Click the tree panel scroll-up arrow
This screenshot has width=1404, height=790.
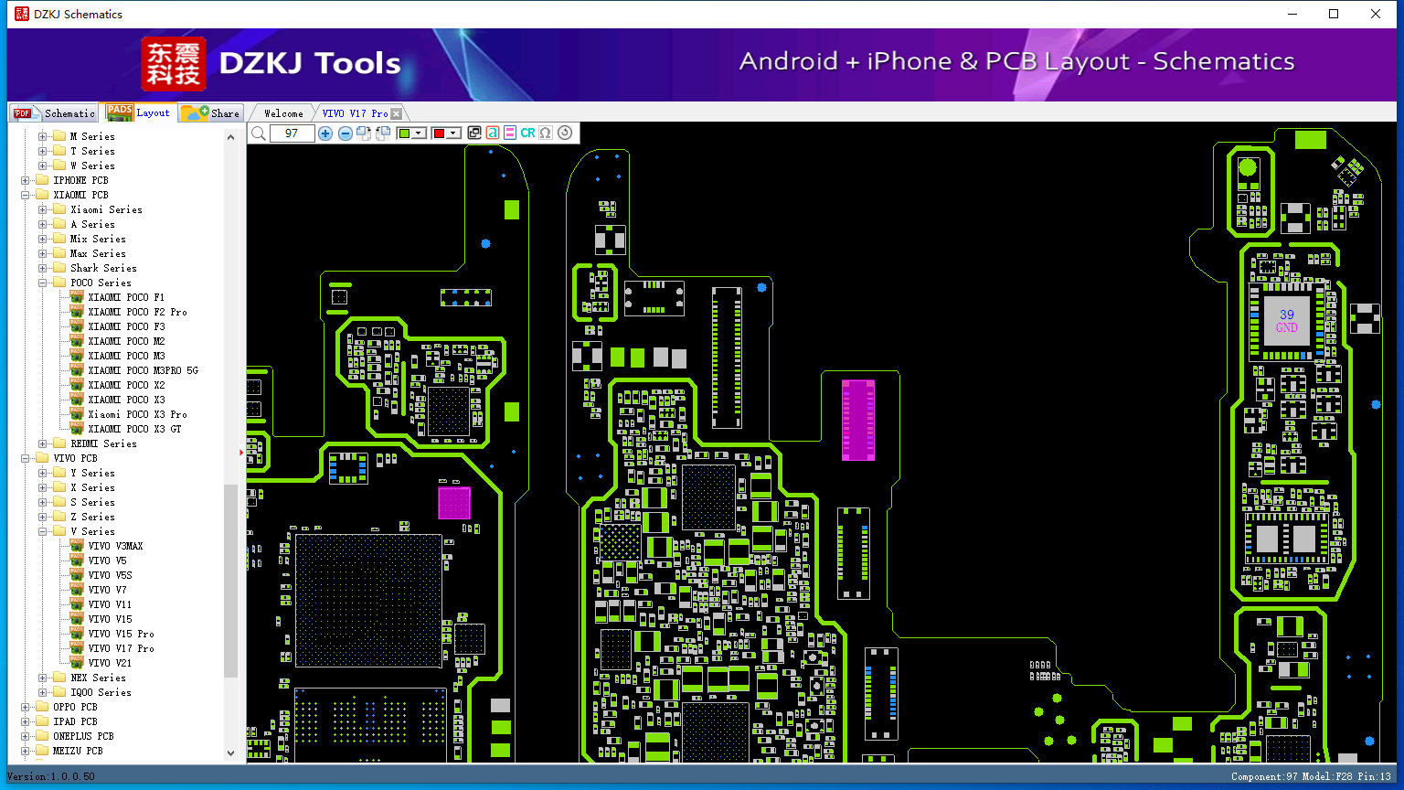(230, 137)
